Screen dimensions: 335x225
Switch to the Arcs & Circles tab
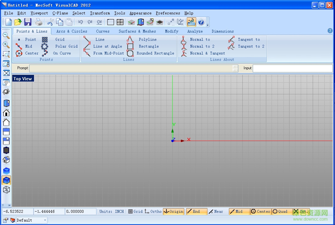point(71,31)
